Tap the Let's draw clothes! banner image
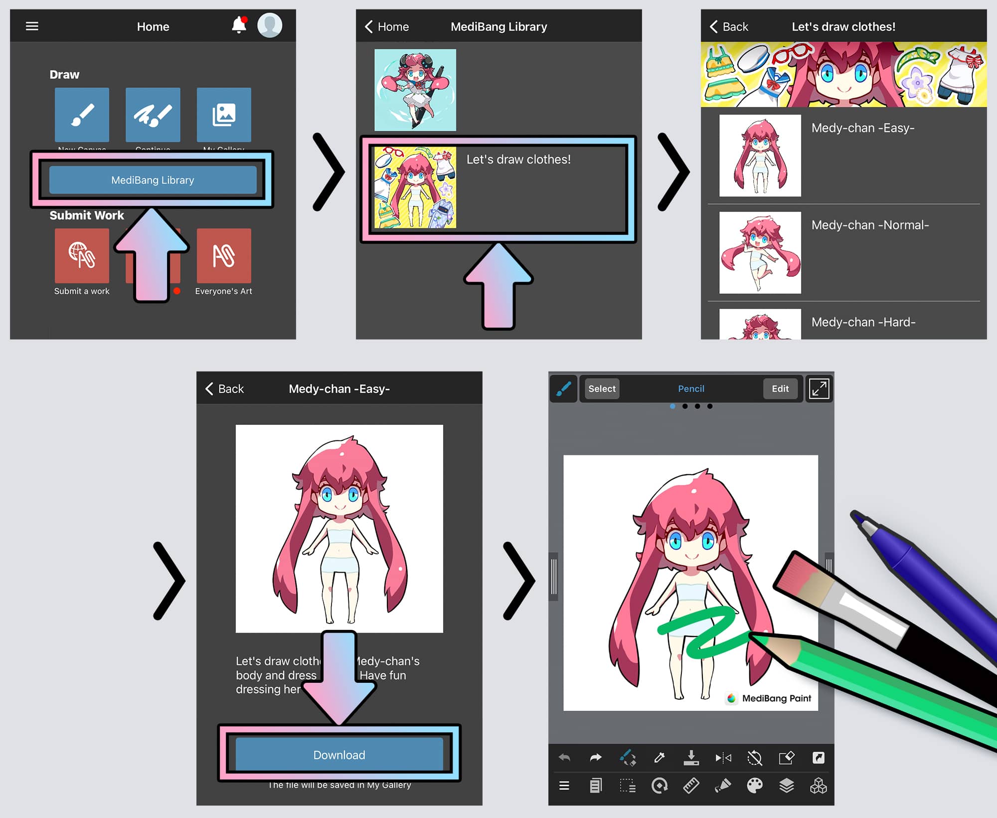997x818 pixels. (x=843, y=74)
